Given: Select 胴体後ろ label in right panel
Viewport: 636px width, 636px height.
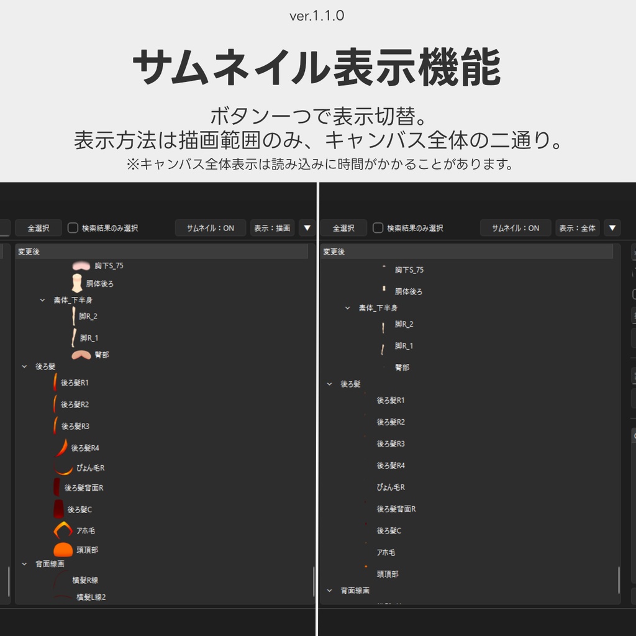Looking at the screenshot, I should pos(409,292).
